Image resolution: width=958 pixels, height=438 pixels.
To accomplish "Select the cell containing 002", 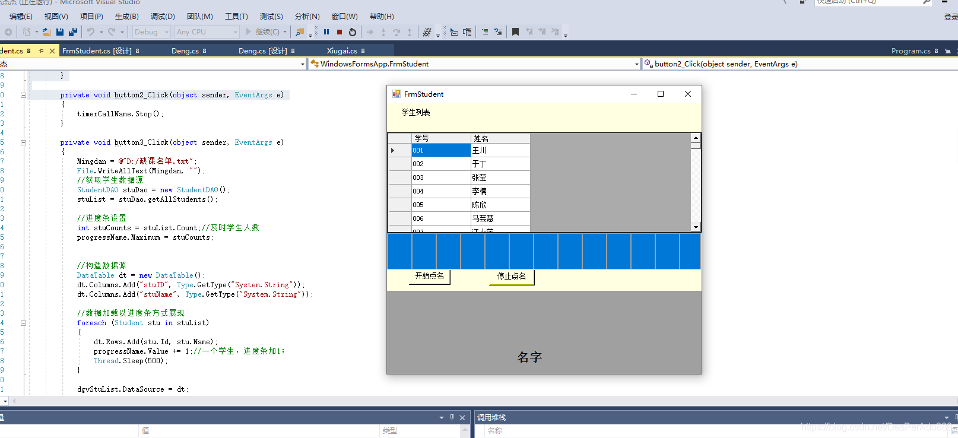I will tap(441, 164).
